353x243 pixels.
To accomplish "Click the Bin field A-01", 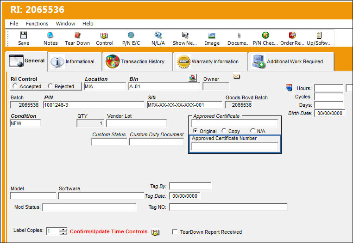I will 164,86.
